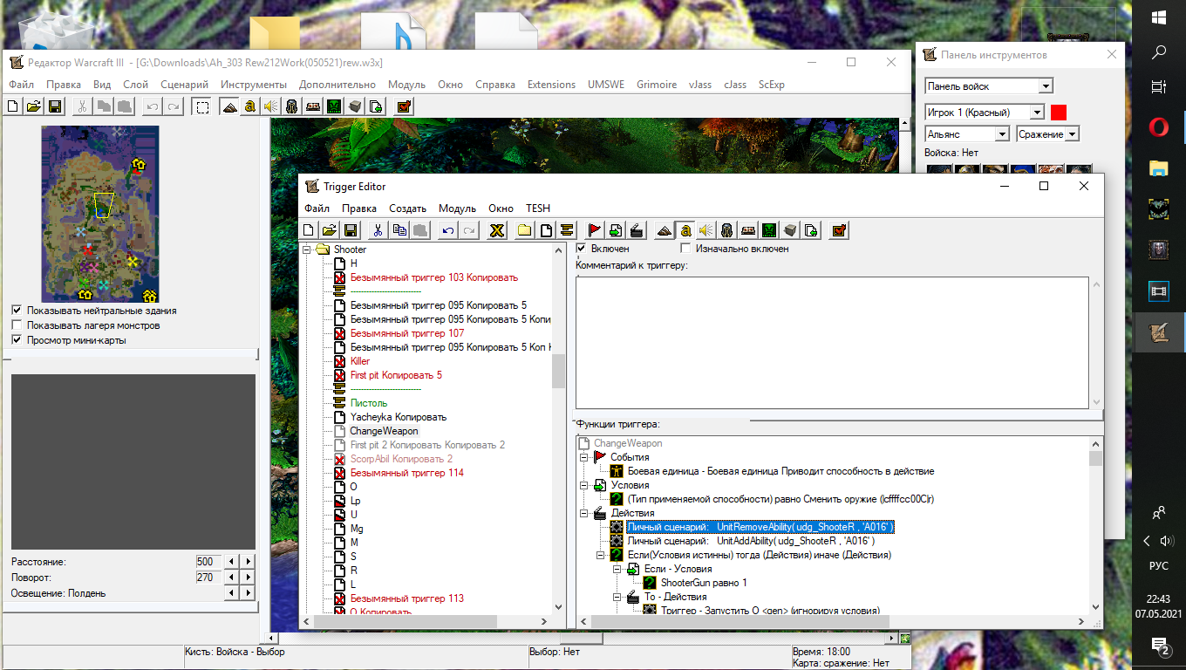Test map from main editor toolbar
The width and height of the screenshot is (1186, 670).
coord(404,106)
